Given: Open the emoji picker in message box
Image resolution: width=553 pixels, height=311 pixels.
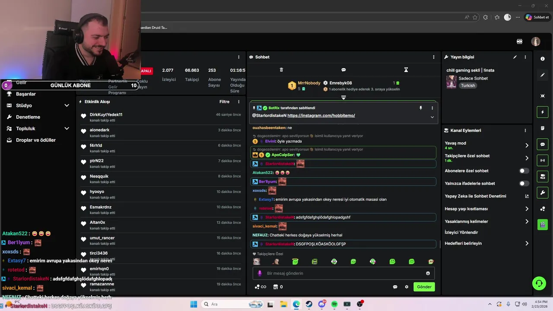Looking at the screenshot, I should click(x=428, y=273).
